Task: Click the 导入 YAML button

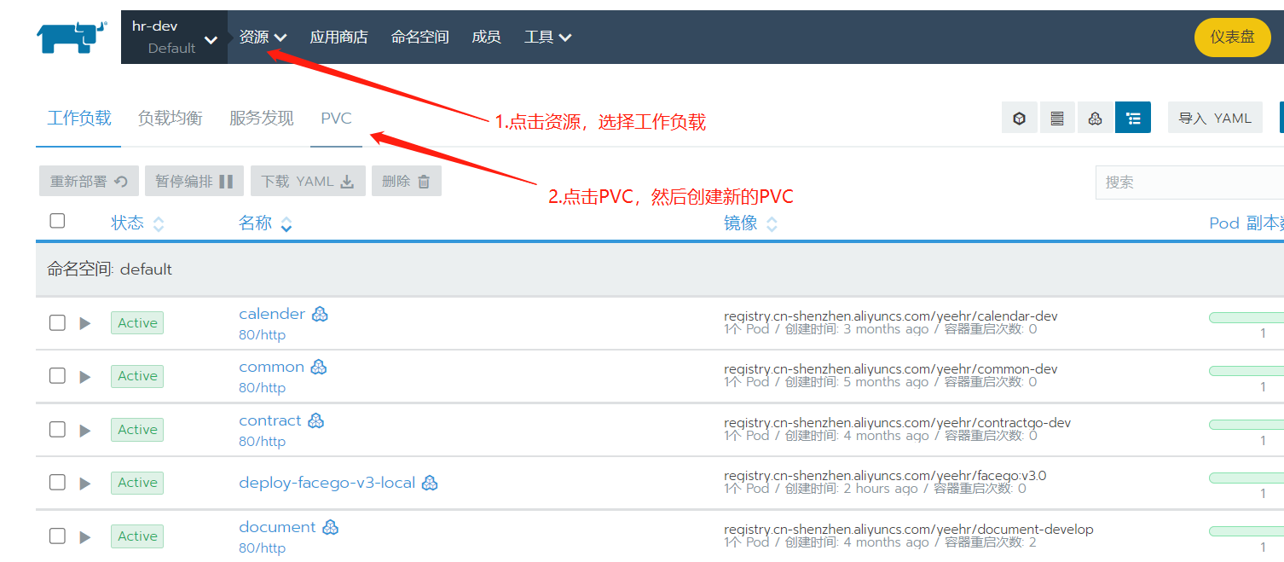Action: (x=1214, y=119)
